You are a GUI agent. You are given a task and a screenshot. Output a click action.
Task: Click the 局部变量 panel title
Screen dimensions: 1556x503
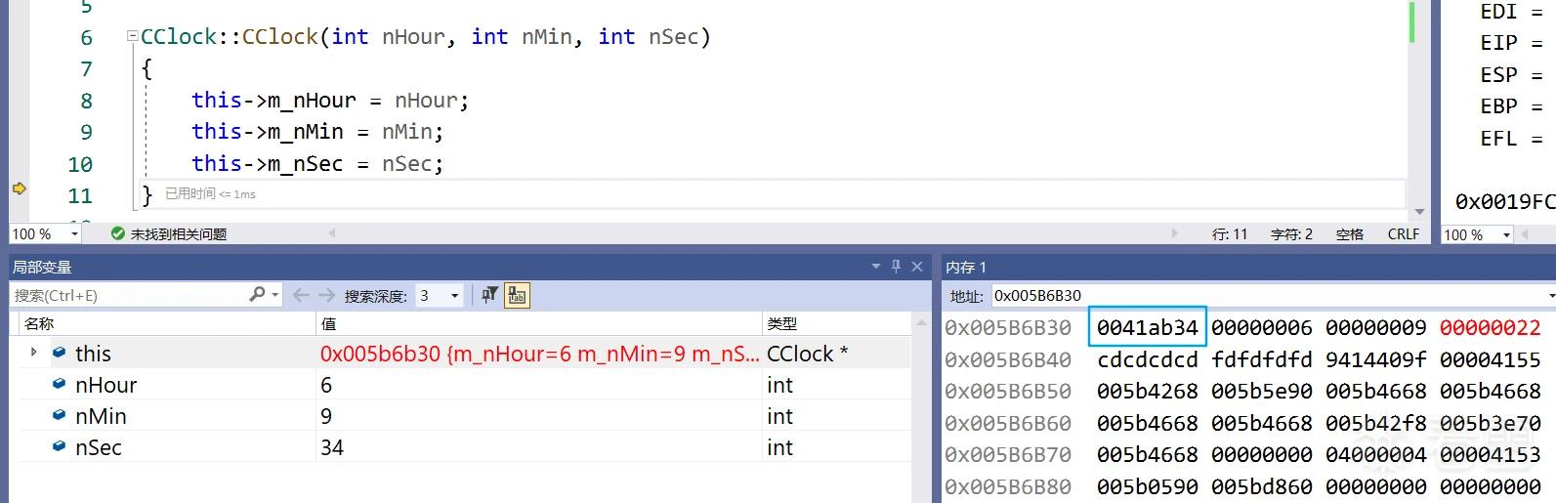point(42,267)
